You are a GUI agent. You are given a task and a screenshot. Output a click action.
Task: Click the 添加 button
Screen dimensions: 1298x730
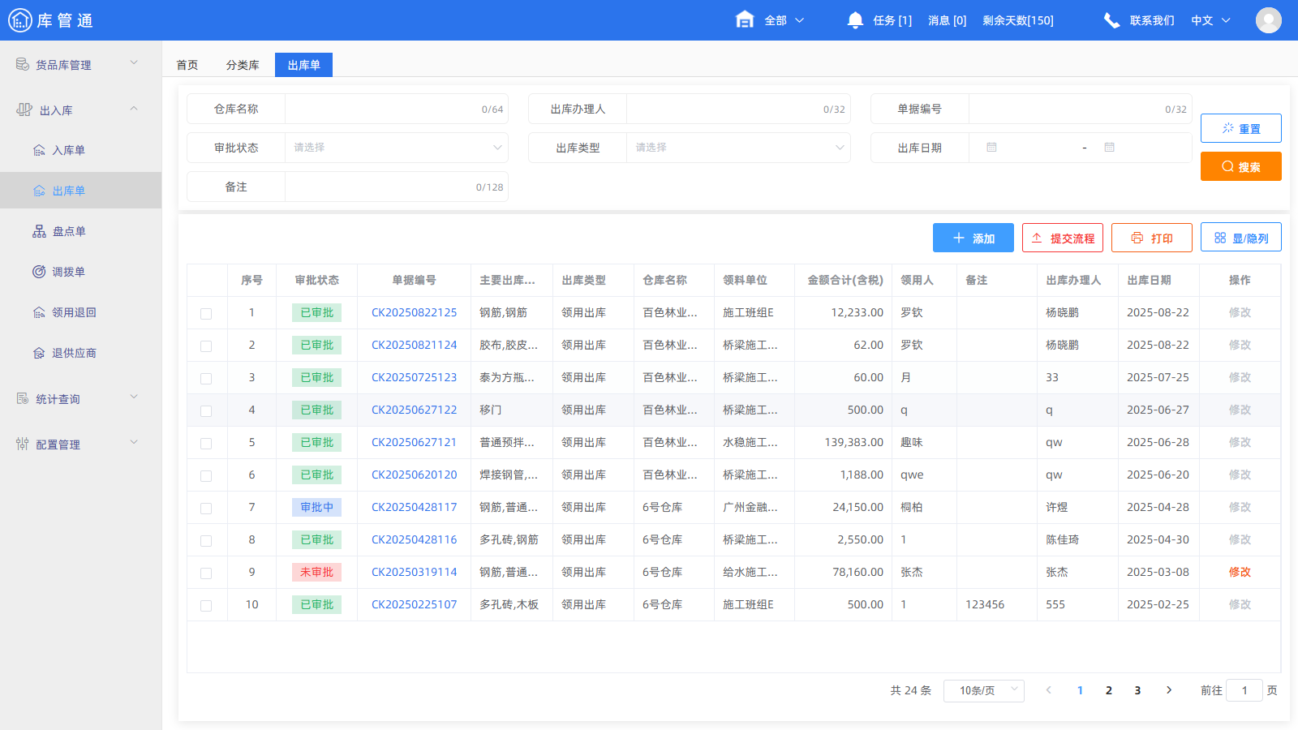point(973,238)
